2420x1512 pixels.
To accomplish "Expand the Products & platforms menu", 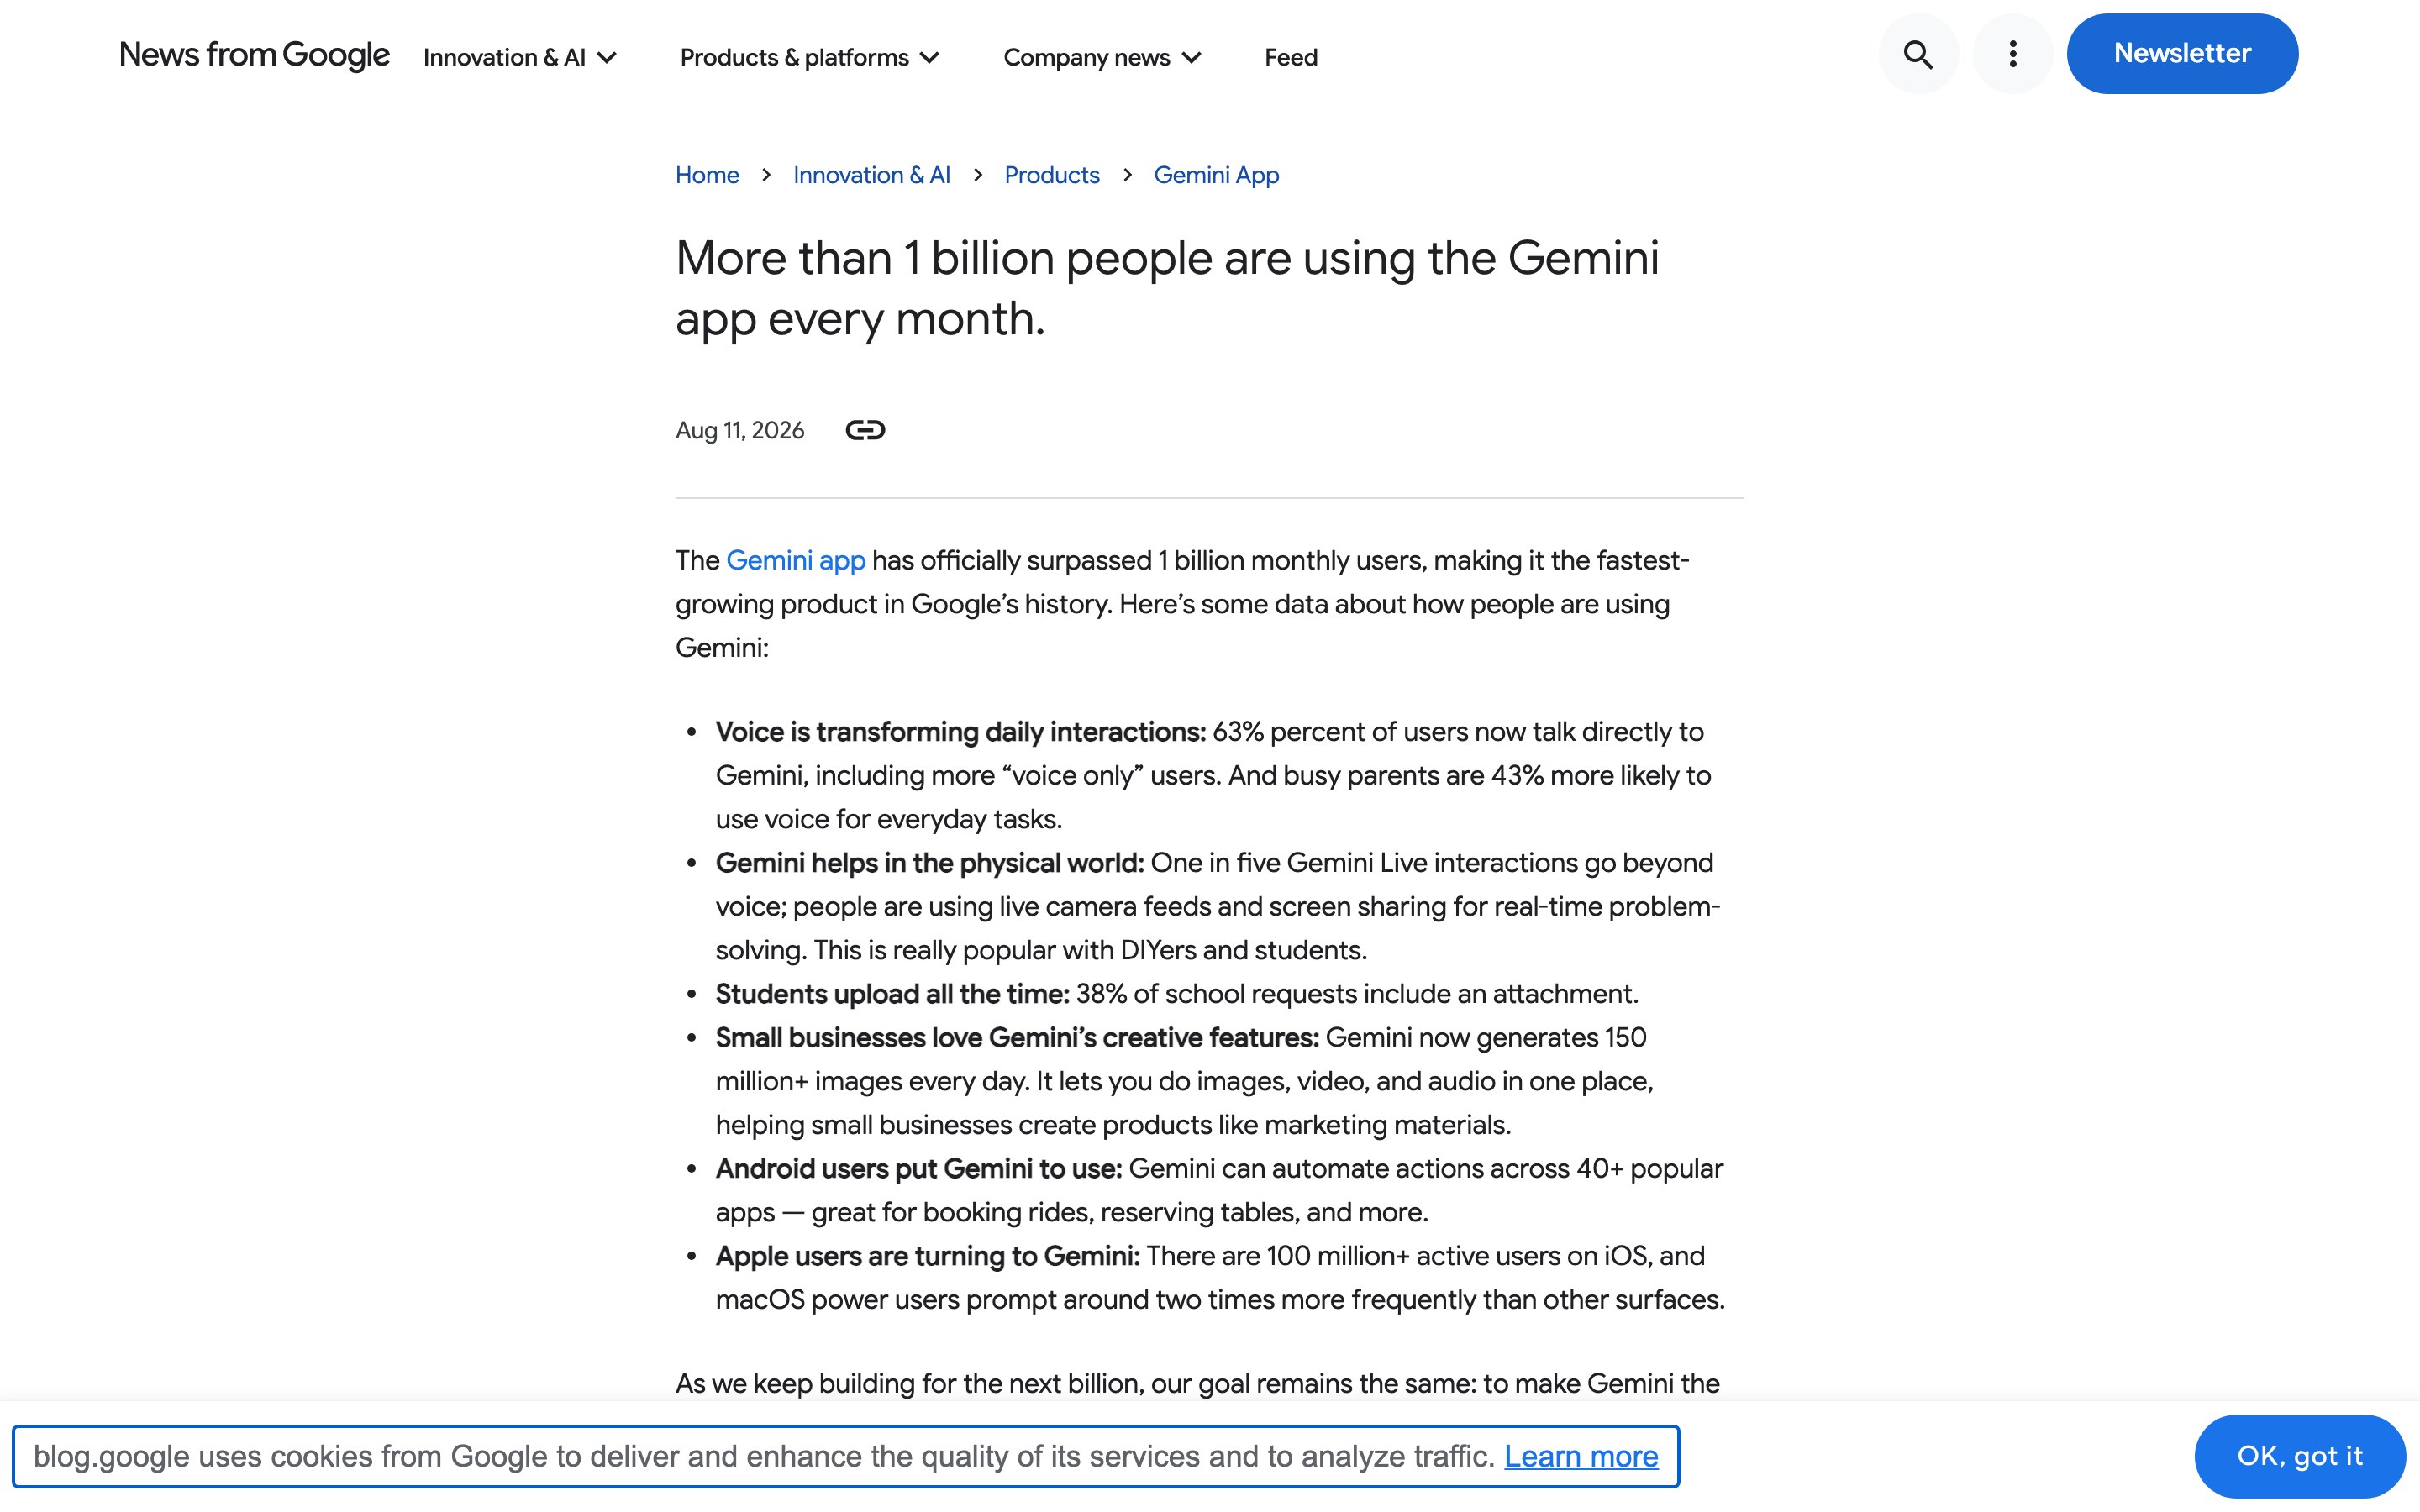I will [809, 57].
